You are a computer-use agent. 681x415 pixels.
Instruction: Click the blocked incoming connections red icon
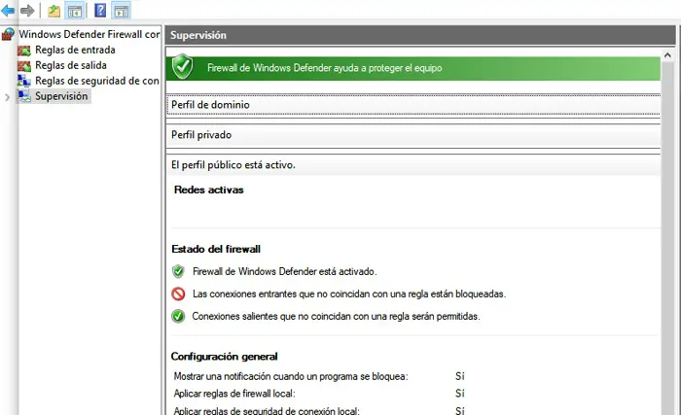tap(178, 294)
